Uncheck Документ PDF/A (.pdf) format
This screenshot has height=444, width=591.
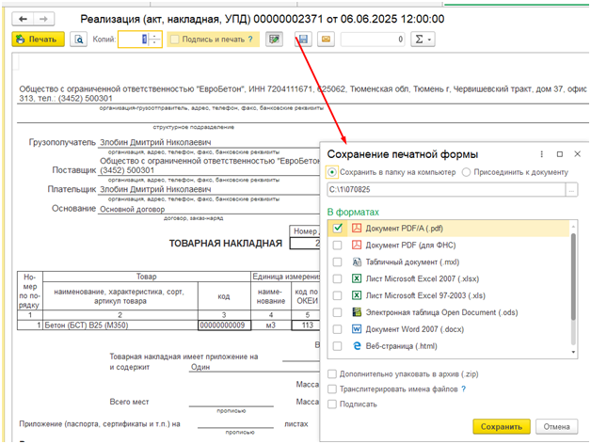pyautogui.click(x=338, y=228)
